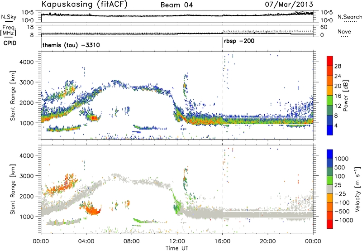Click the "-1000" velocity color bar label
Viewport: 362px width, 251px height.
point(344,220)
